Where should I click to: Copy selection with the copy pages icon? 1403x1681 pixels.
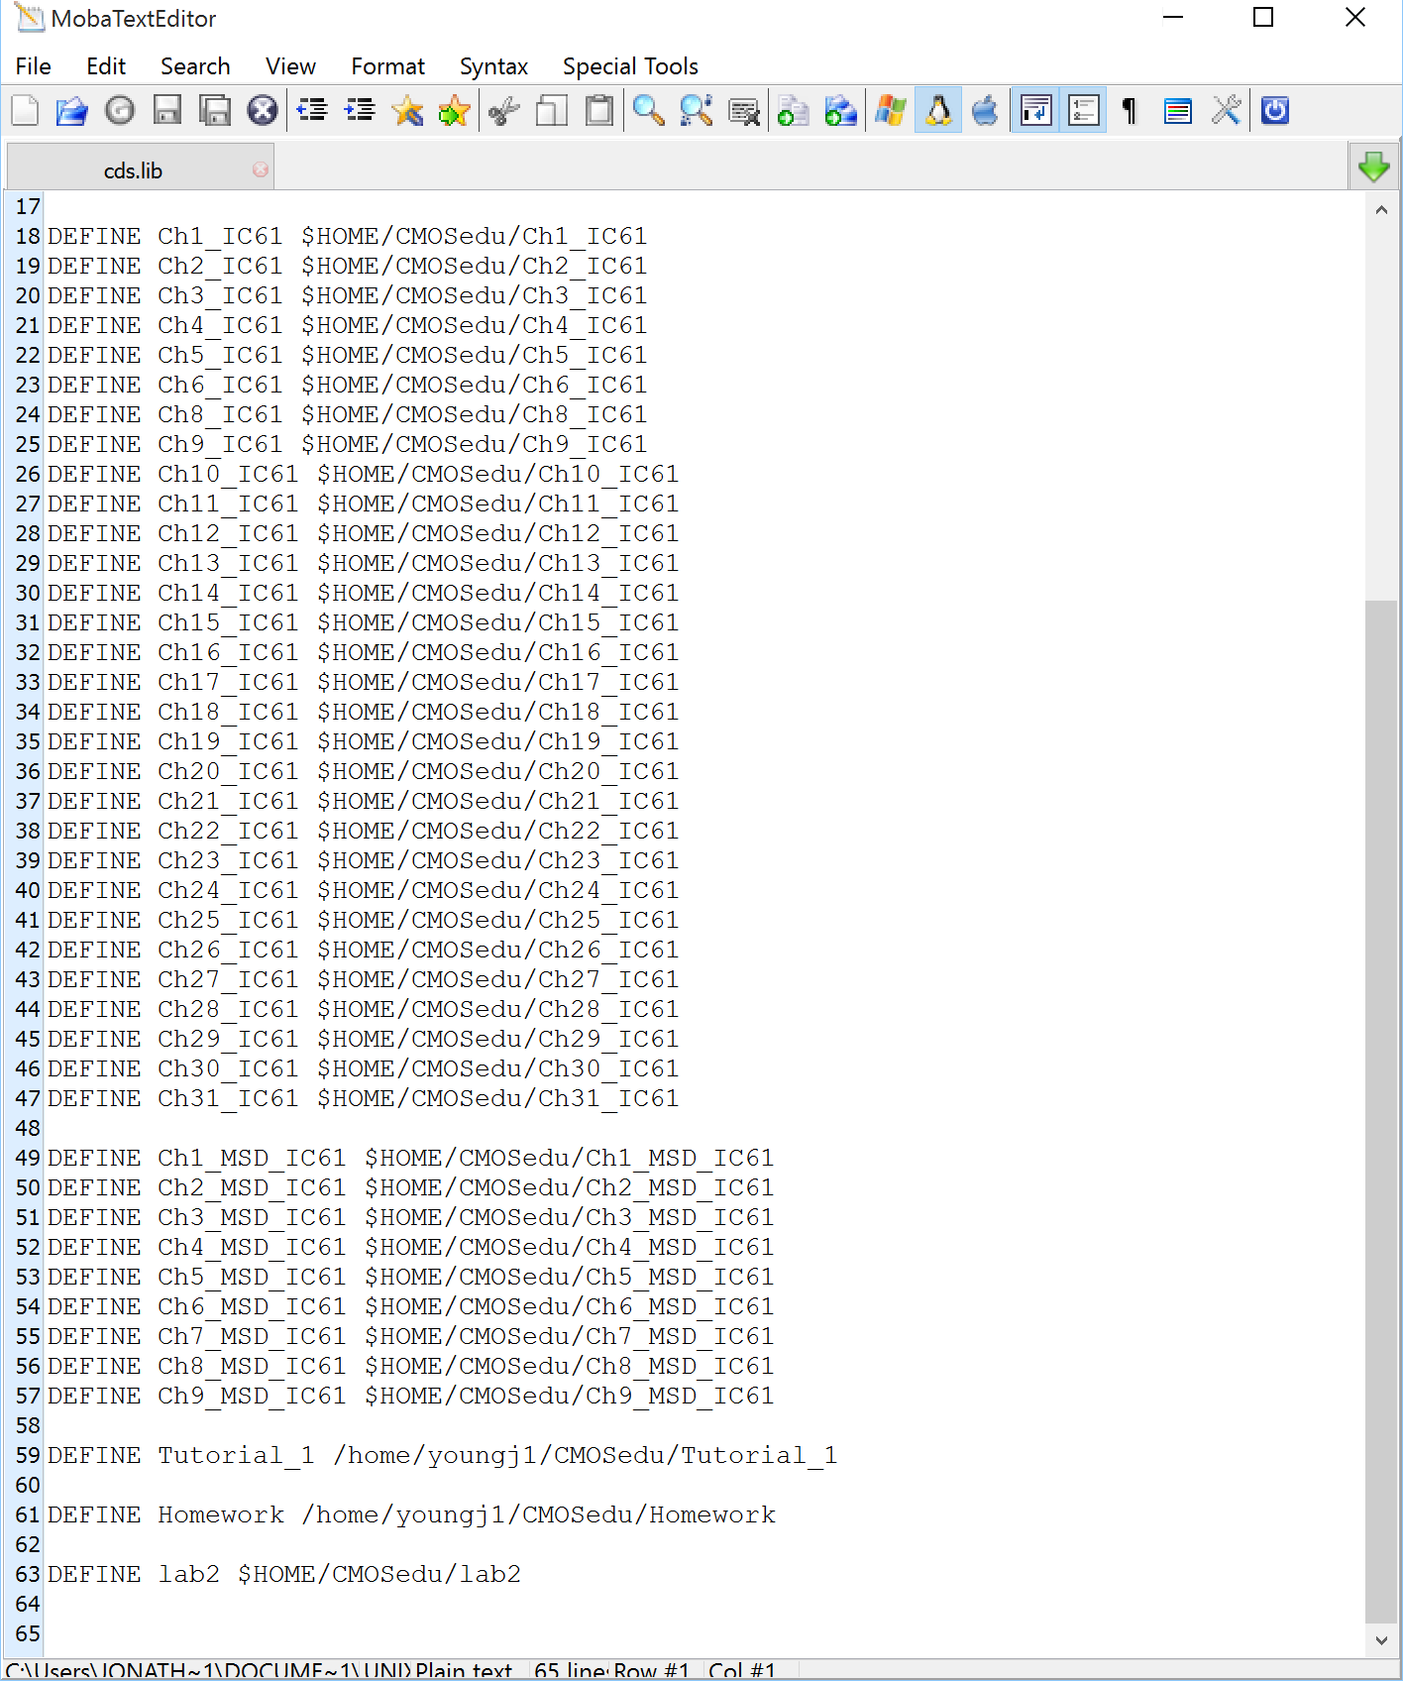click(x=552, y=111)
